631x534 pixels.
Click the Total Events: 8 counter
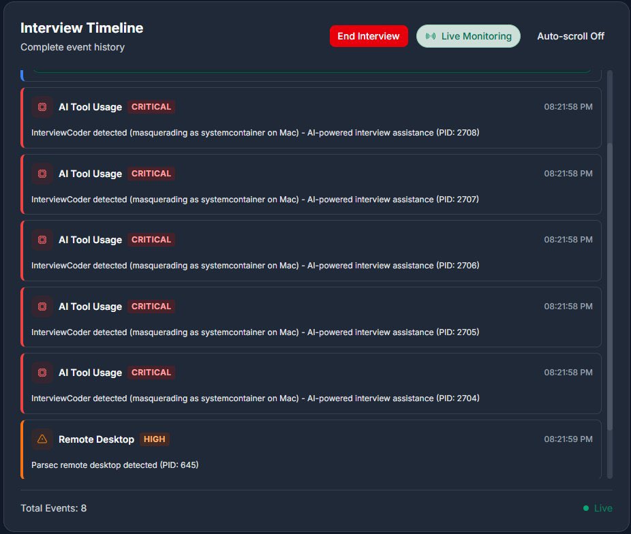pos(54,508)
